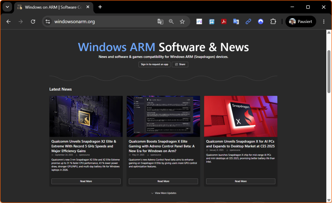Open the Extensions puzzle piece menu
The height and width of the screenshot is (203, 332).
tap(273, 22)
